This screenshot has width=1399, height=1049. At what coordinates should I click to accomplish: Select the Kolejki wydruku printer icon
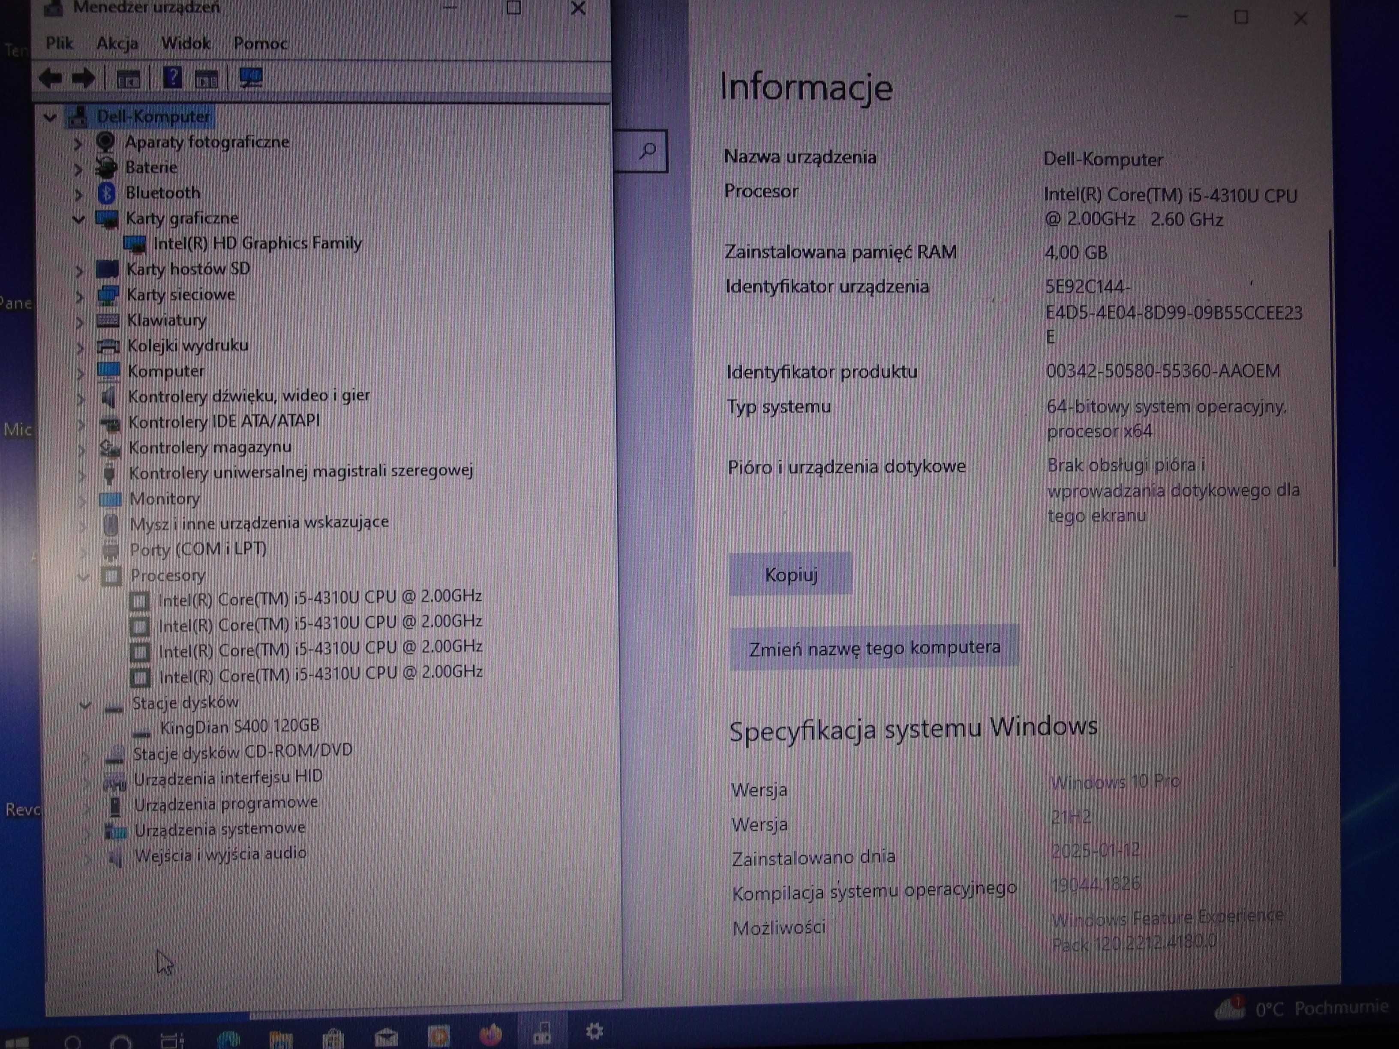108,346
